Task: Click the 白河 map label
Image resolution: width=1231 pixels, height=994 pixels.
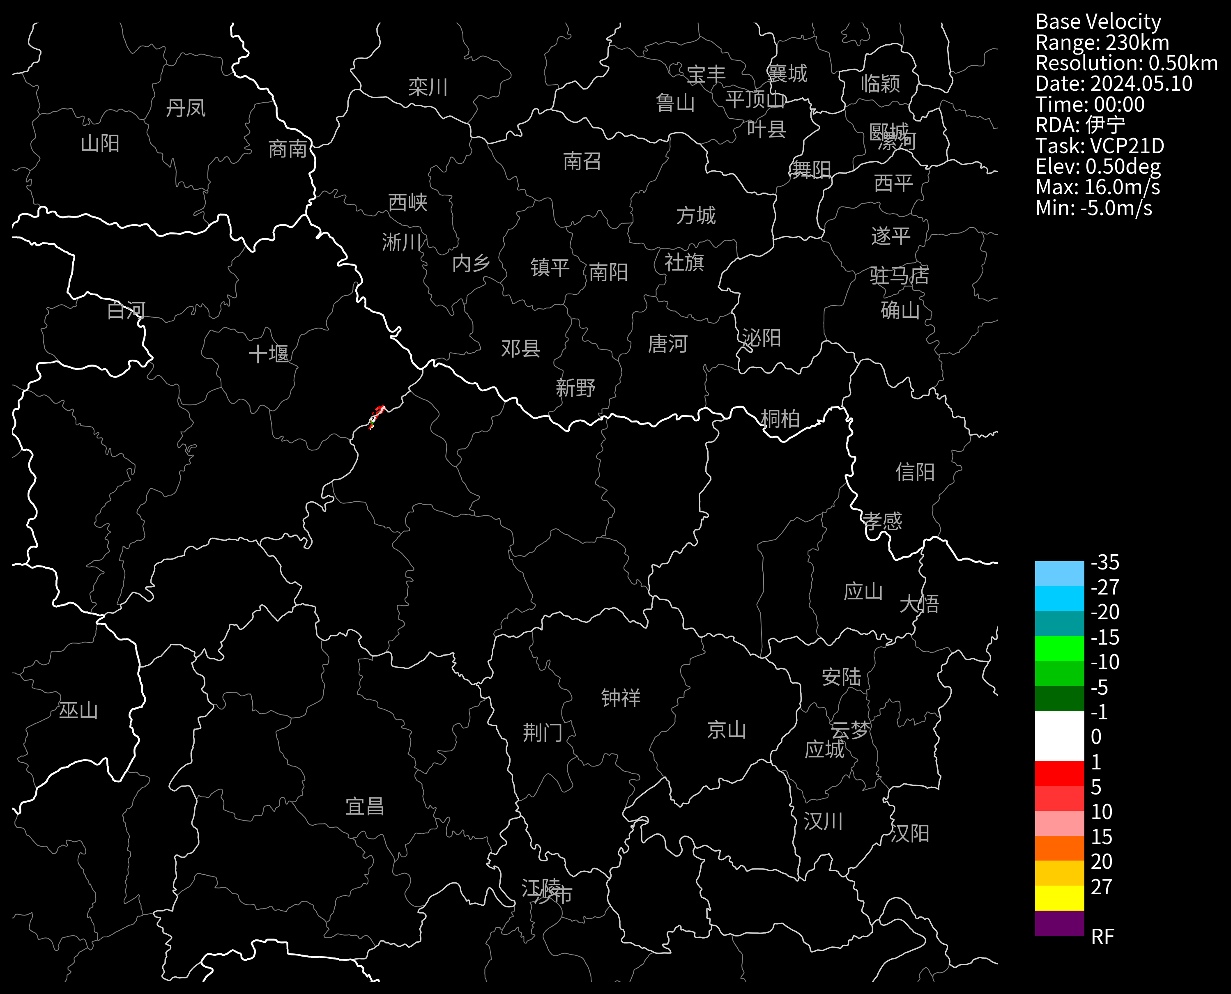Action: [126, 310]
